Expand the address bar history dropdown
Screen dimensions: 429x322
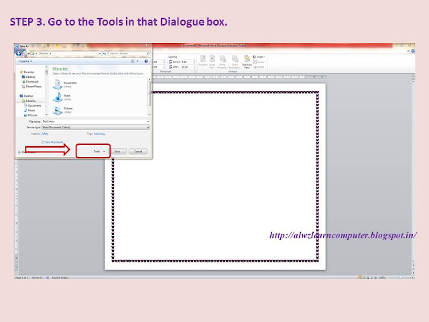pos(100,54)
